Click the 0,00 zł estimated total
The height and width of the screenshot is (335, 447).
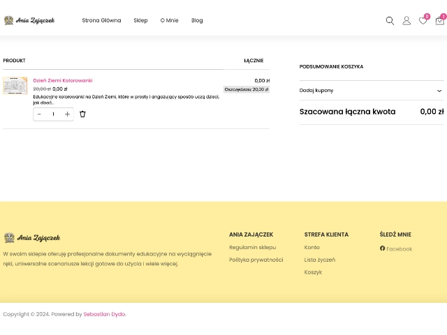click(x=432, y=112)
